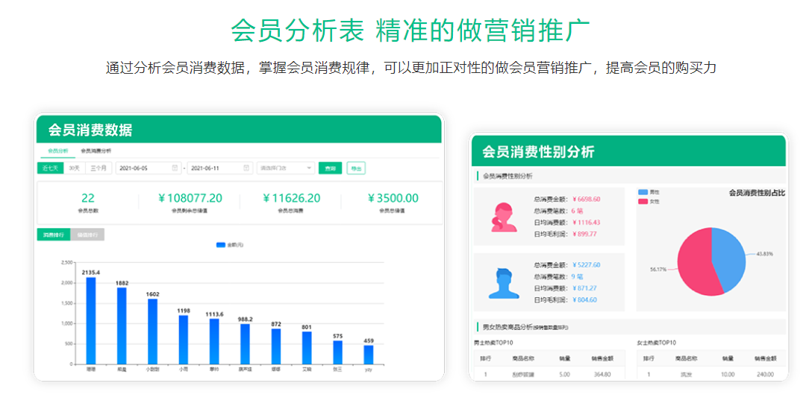Click the 男士热卖TOP10 table heading
Viewport: 809px width, 406px height.
pyautogui.click(x=493, y=343)
